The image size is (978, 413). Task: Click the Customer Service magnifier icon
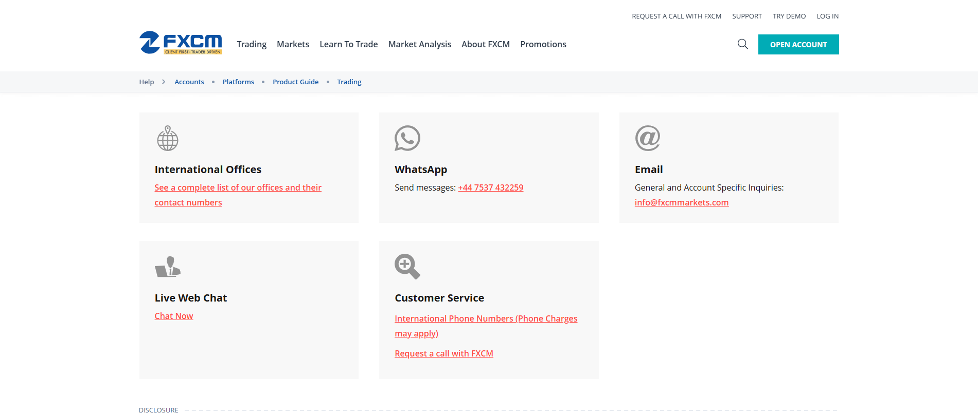407,267
